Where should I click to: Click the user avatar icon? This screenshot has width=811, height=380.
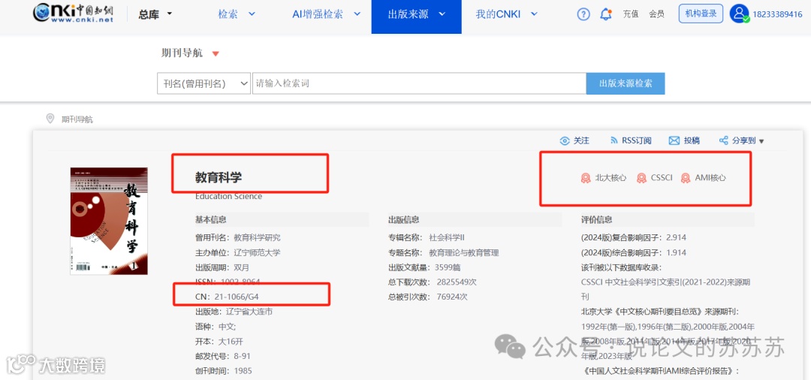pyautogui.click(x=740, y=14)
